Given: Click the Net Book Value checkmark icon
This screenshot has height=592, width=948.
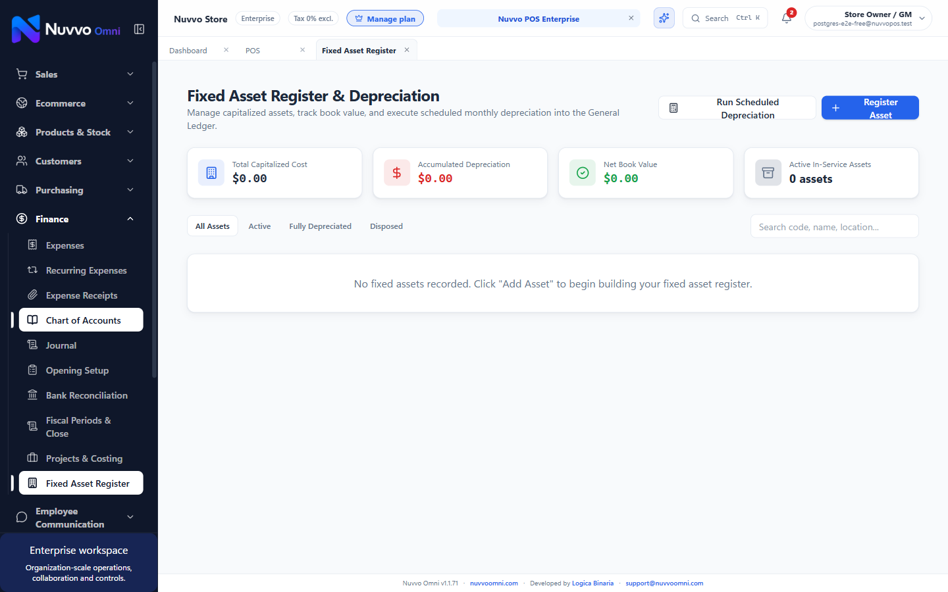Looking at the screenshot, I should coord(583,173).
